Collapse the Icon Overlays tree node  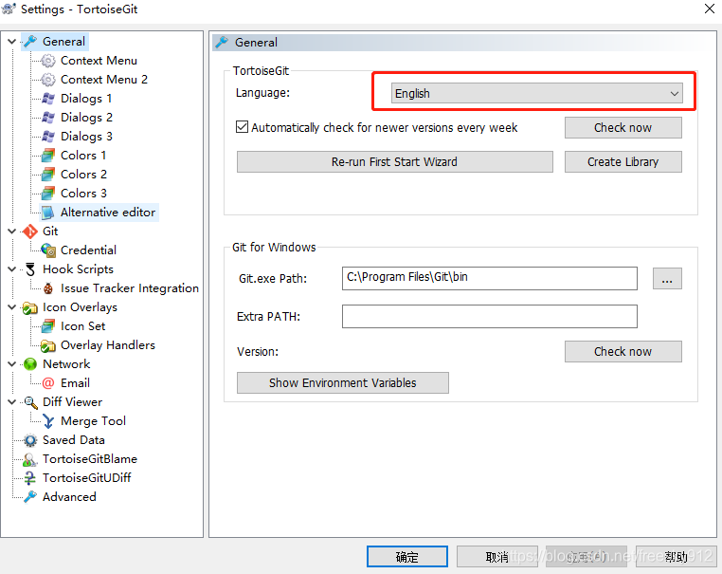coord(12,307)
